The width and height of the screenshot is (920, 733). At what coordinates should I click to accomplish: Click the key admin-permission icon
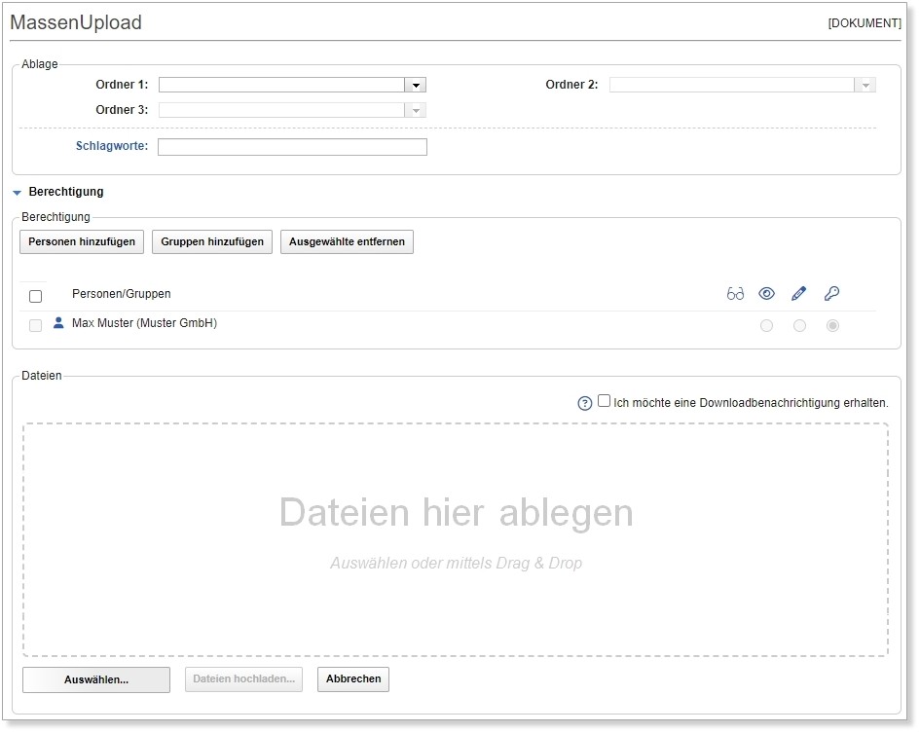[831, 292]
